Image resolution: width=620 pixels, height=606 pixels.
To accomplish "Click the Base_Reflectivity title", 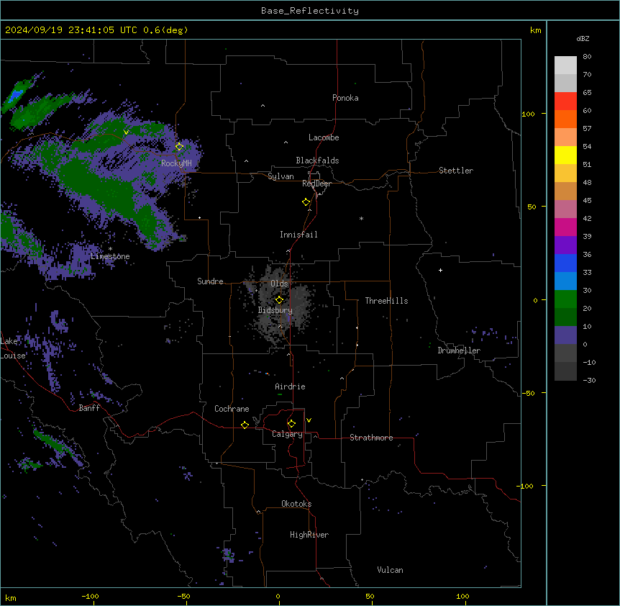I will pyautogui.click(x=310, y=11).
